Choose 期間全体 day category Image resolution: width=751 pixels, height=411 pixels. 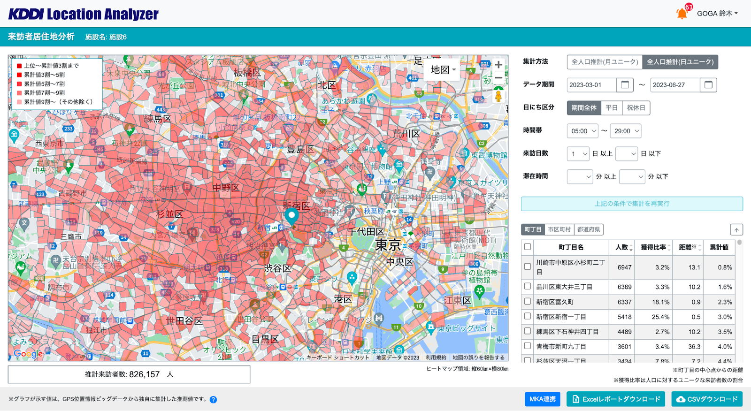point(584,107)
